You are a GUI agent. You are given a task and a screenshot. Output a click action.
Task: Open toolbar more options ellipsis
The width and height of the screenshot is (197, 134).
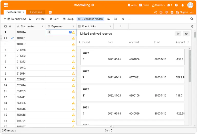click(x=130, y=19)
